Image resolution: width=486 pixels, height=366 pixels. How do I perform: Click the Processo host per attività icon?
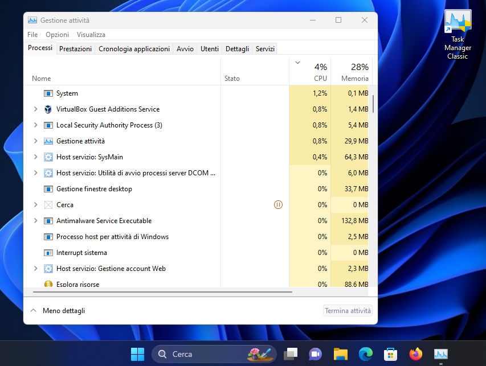pyautogui.click(x=48, y=237)
